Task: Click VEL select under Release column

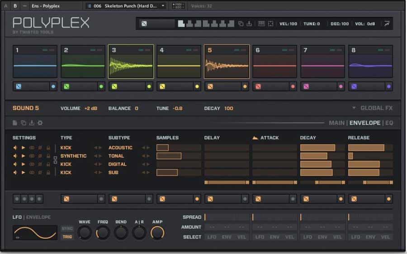Action: coord(385,237)
